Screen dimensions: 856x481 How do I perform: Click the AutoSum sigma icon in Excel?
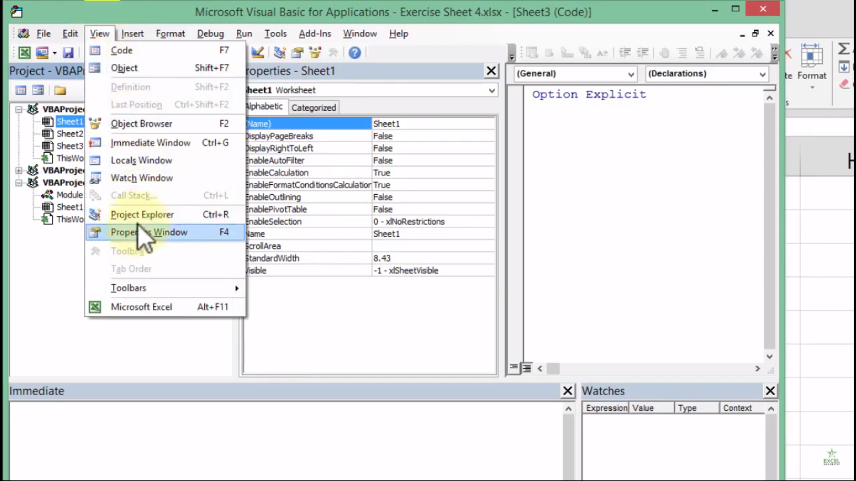(x=844, y=49)
